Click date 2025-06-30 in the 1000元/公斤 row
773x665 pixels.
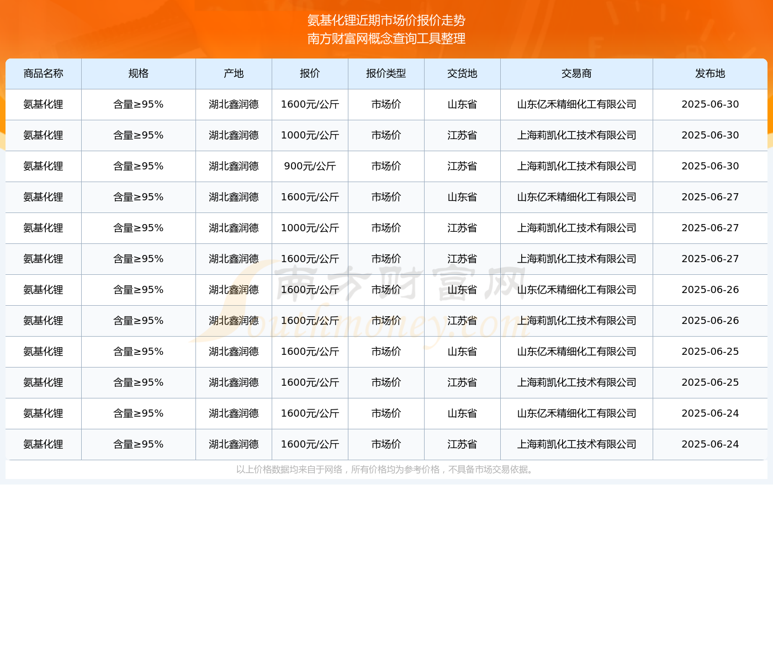[710, 135]
